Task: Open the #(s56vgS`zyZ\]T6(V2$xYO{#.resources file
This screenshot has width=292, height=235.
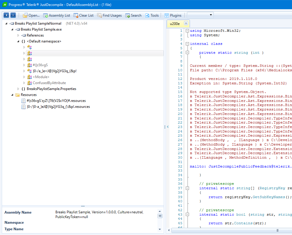Action: pos(56,101)
